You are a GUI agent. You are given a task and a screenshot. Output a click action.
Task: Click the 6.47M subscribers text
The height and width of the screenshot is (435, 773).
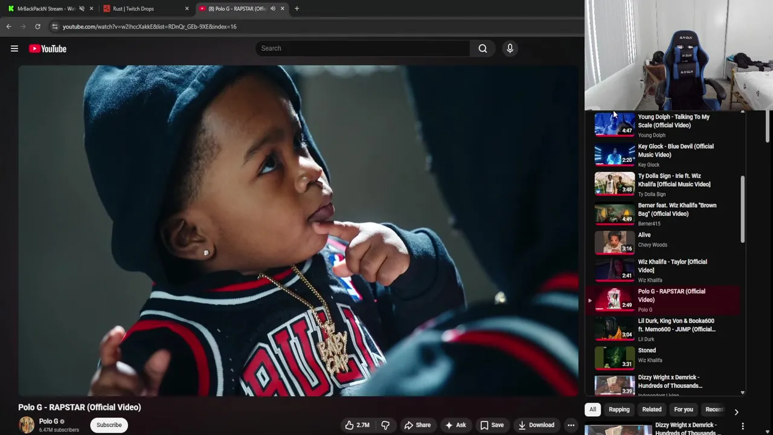[59, 430]
